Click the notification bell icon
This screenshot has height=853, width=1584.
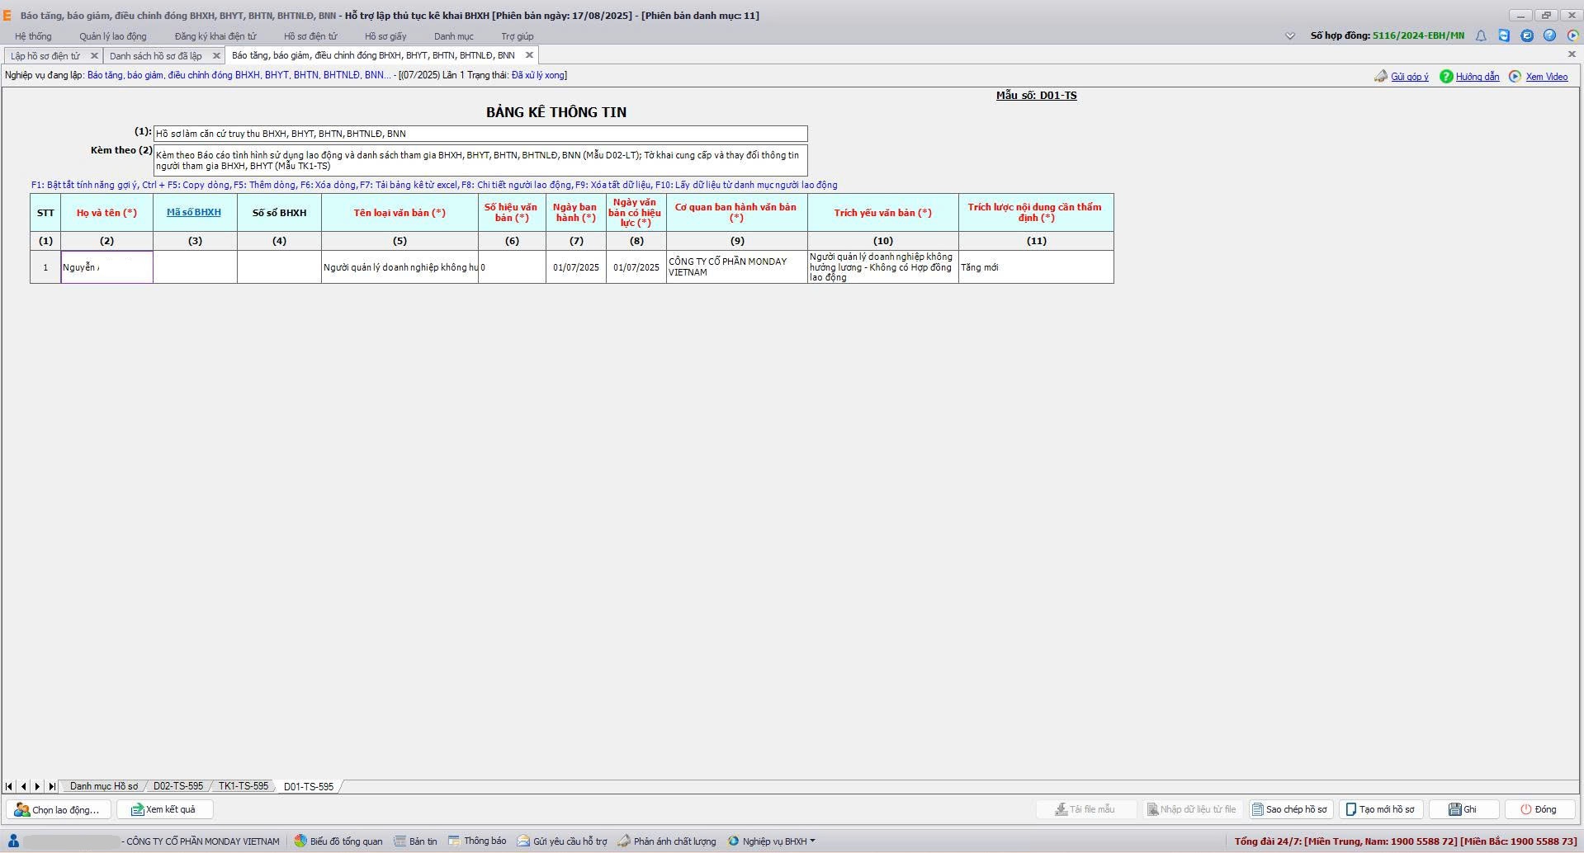pyautogui.click(x=1481, y=35)
